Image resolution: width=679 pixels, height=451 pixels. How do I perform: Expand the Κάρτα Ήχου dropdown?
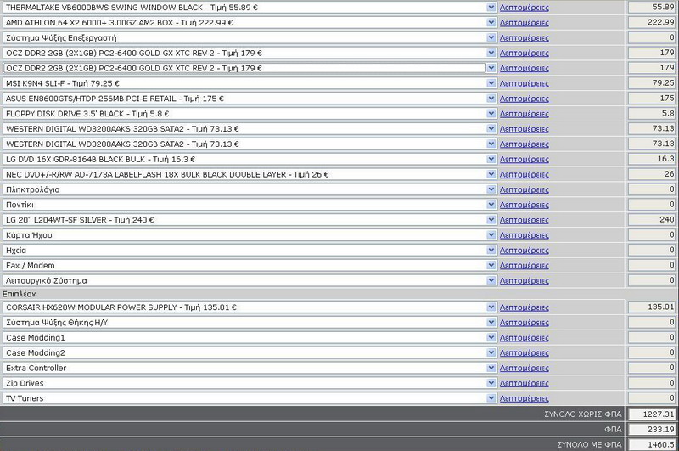tap(249, 234)
